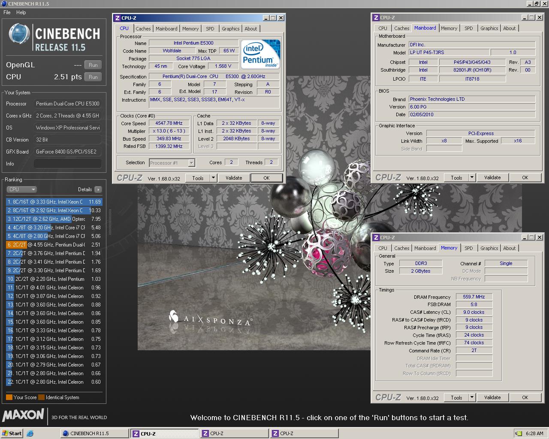Select highlighted ranking row 6 Pentium Dual score 2.51

coord(54,245)
